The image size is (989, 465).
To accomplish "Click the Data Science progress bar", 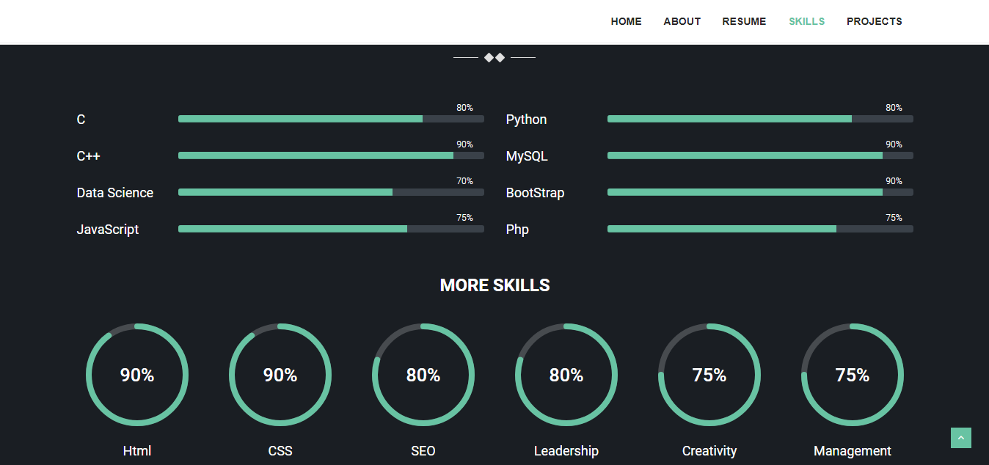I will click(331, 192).
